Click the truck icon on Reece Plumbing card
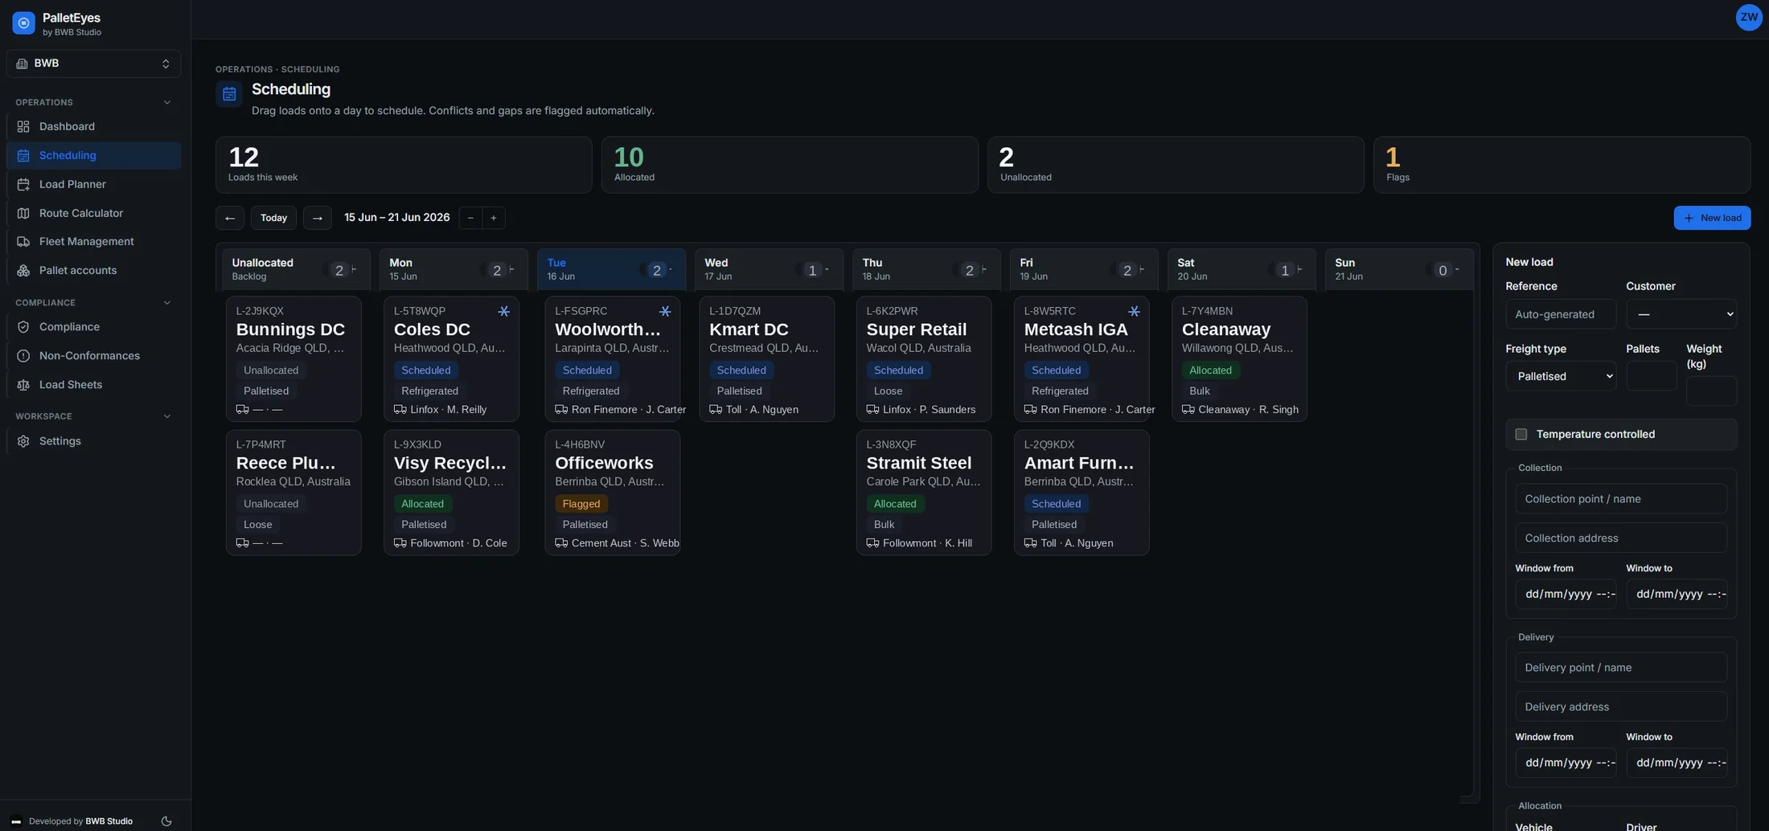This screenshot has width=1769, height=831. coord(242,543)
